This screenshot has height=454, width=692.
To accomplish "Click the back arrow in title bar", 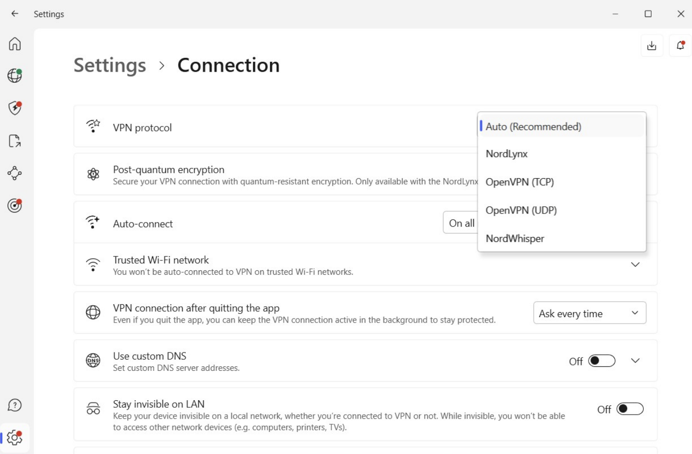I will (15, 14).
